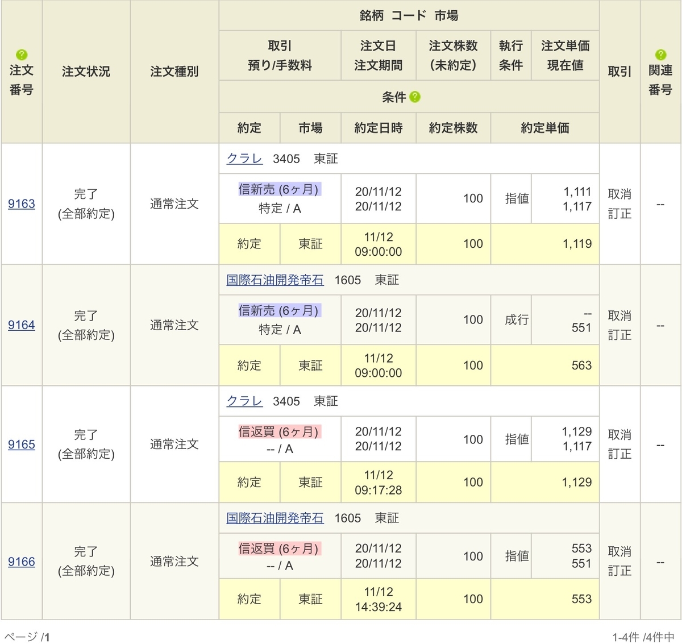Click the 1-4件 /4件中 count text
The image size is (682, 644).
click(x=643, y=637)
